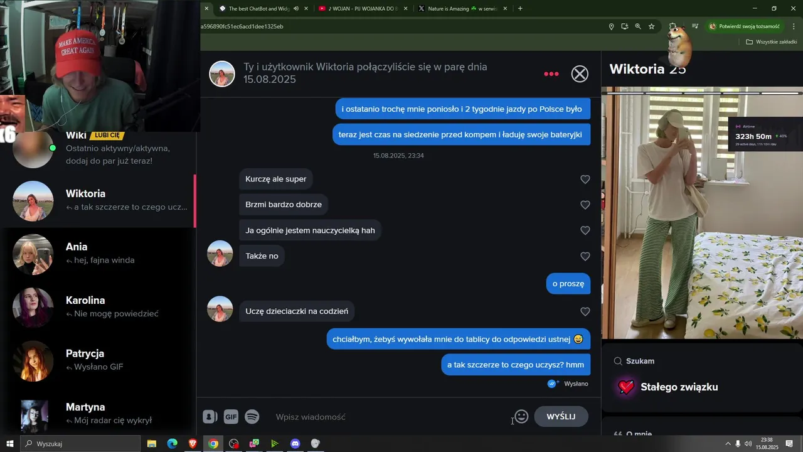This screenshot has width=803, height=452.
Task: Click the profile card icon beside GIF
Action: [210, 417]
